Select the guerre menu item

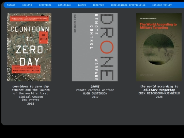(82, 5)
